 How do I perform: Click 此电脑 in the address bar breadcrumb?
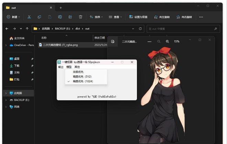[x=46, y=29]
